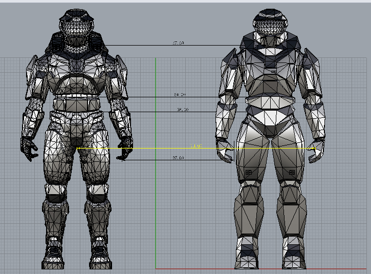Image resolution: width=371 pixels, height=274 pixels.
Task: Select the second dimension label from top
Action: pos(180,94)
